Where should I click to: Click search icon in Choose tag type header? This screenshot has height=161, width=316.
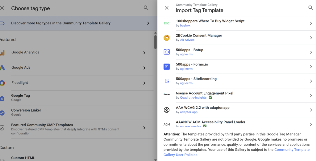[x=146, y=8]
